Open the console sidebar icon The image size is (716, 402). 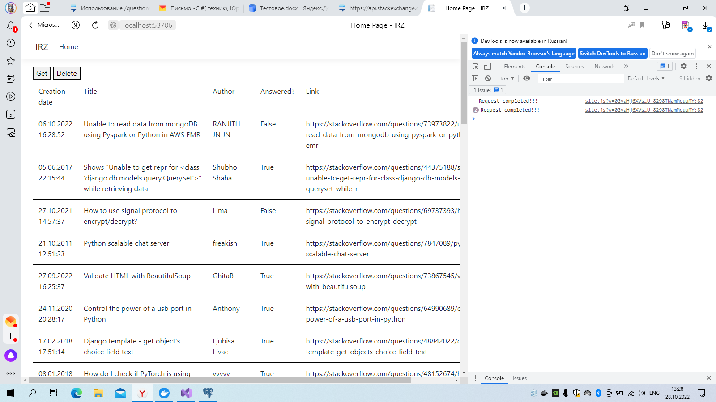[475, 78]
